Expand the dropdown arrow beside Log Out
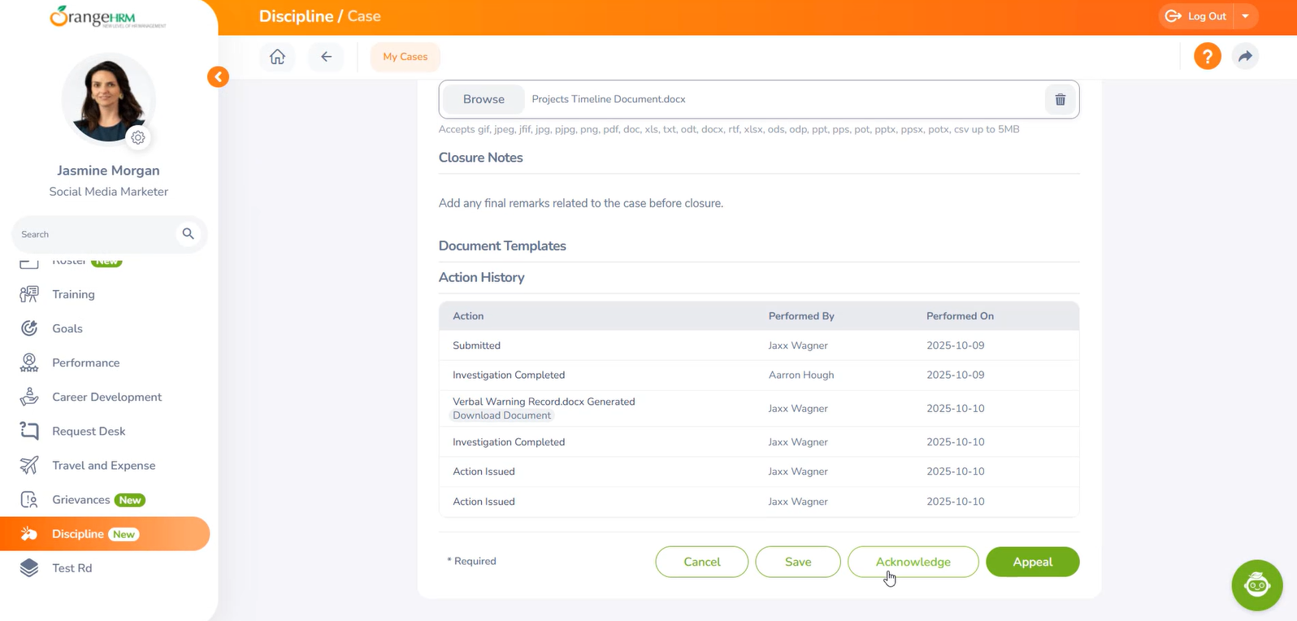 [1245, 16]
